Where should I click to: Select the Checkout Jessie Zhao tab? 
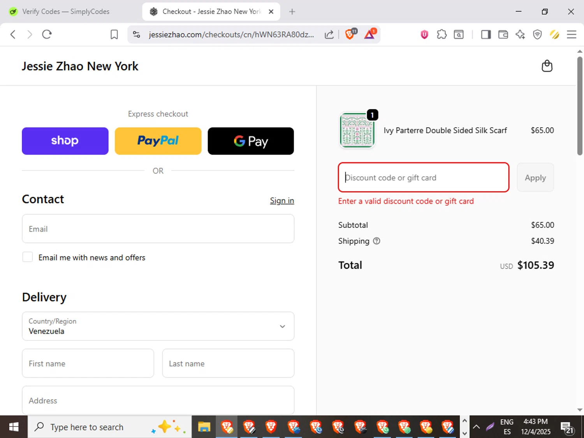coord(211,12)
